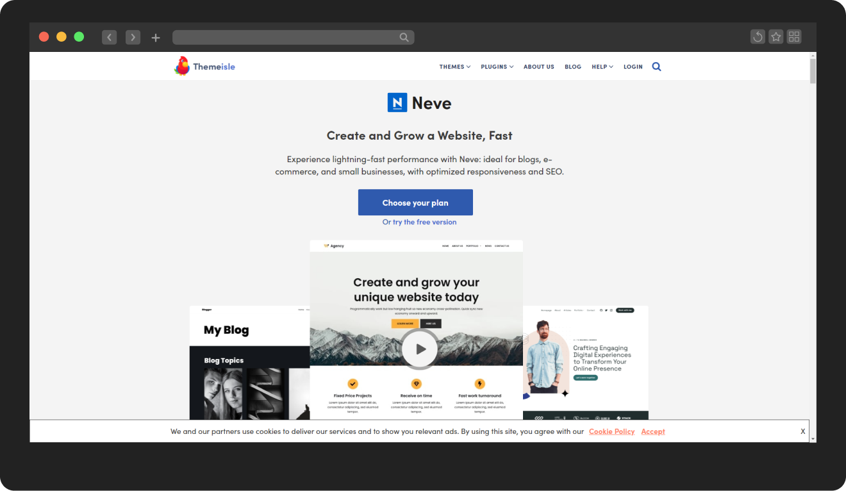Dismiss the cookie notice with X

[802, 431]
